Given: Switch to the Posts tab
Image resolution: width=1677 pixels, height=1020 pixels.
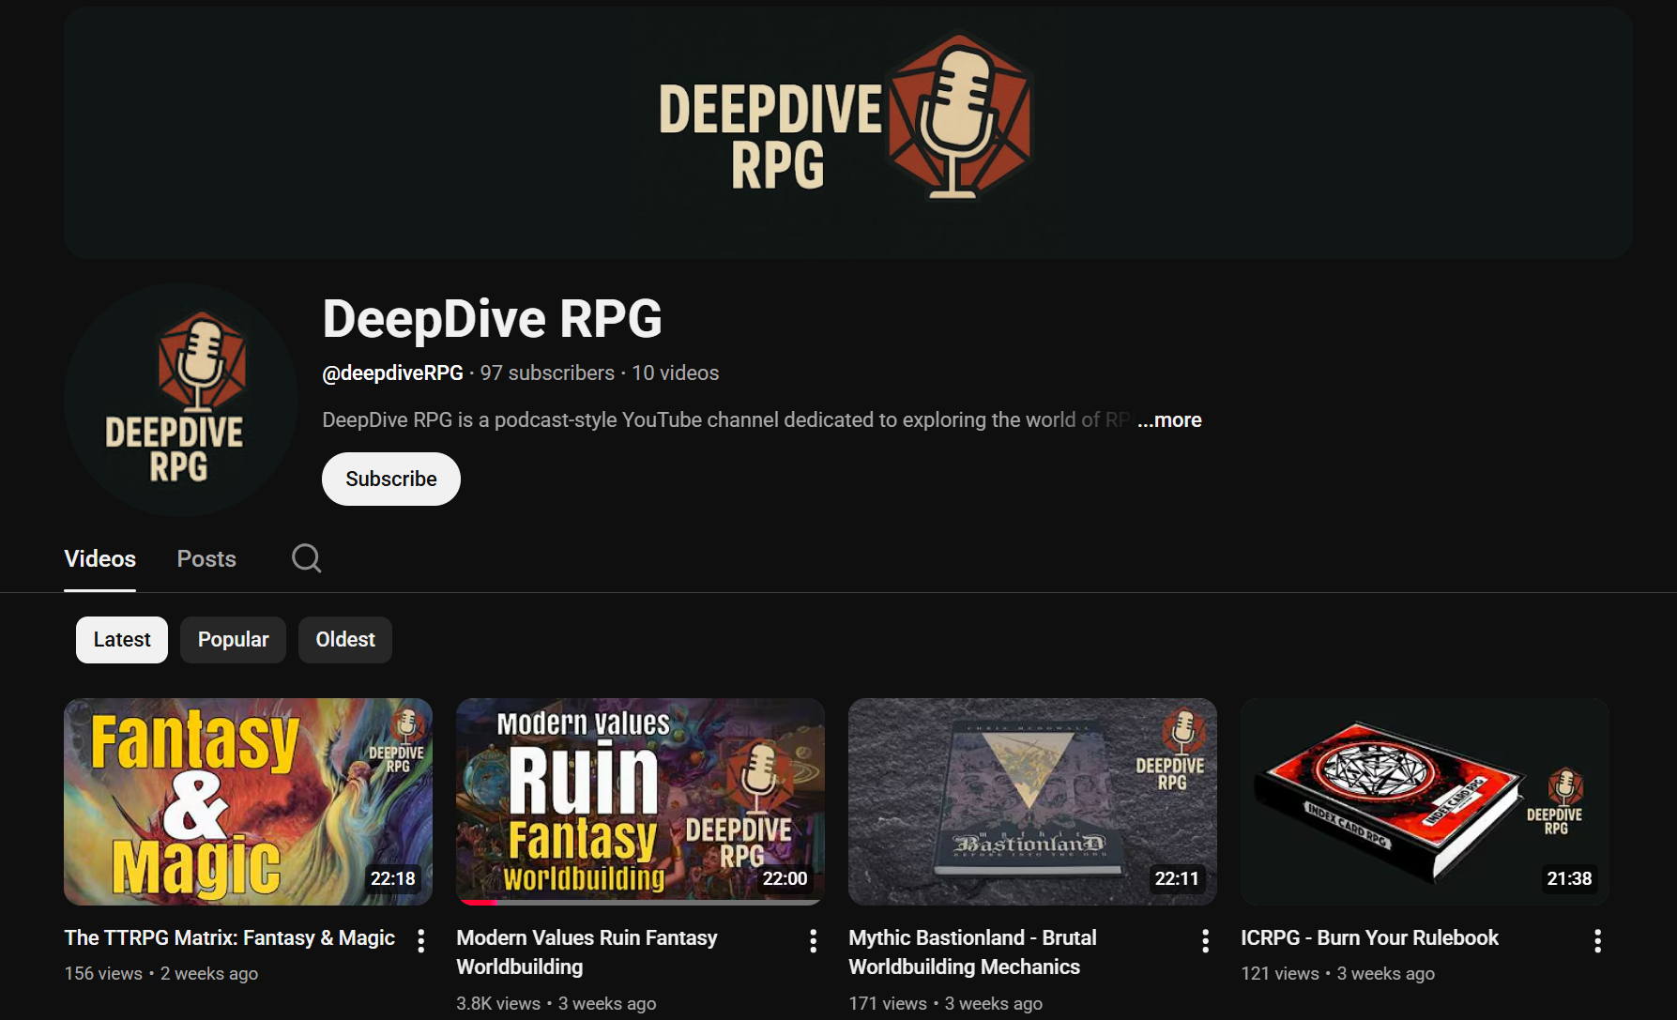Looking at the screenshot, I should pos(206,559).
